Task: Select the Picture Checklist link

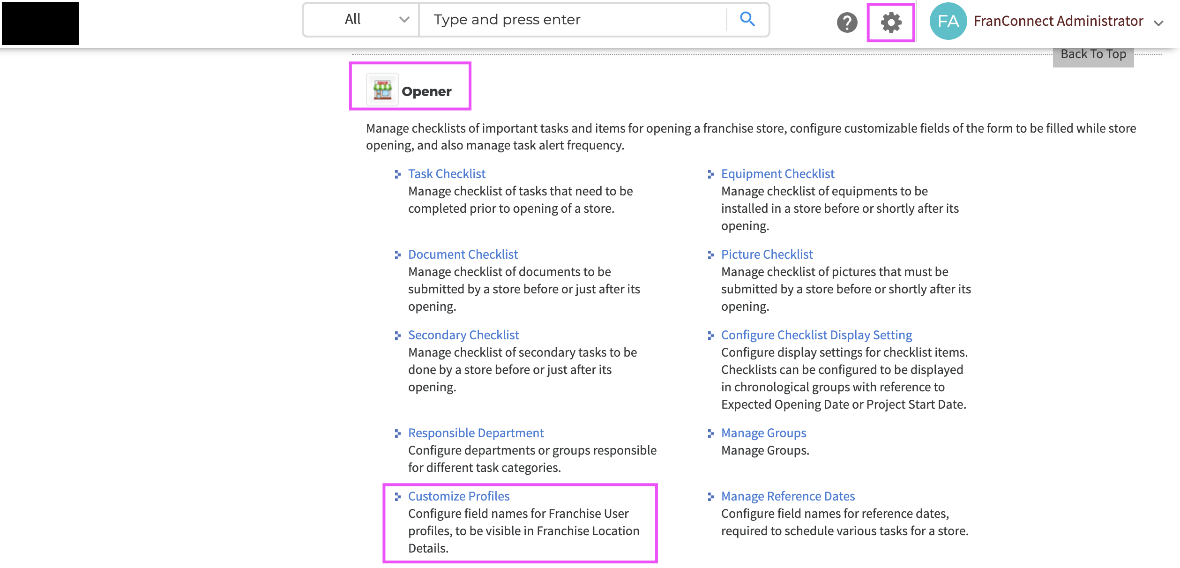Action: [767, 254]
